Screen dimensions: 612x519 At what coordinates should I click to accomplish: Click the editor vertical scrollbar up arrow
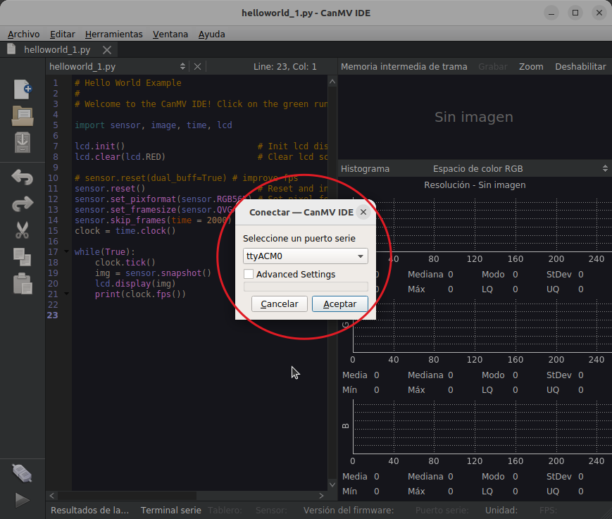click(x=332, y=82)
